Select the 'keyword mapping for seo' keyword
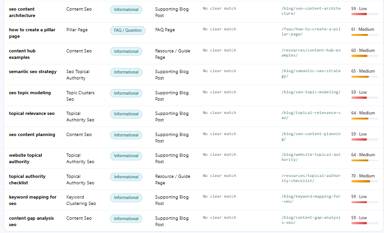This screenshot has width=384, height=233. (x=33, y=200)
